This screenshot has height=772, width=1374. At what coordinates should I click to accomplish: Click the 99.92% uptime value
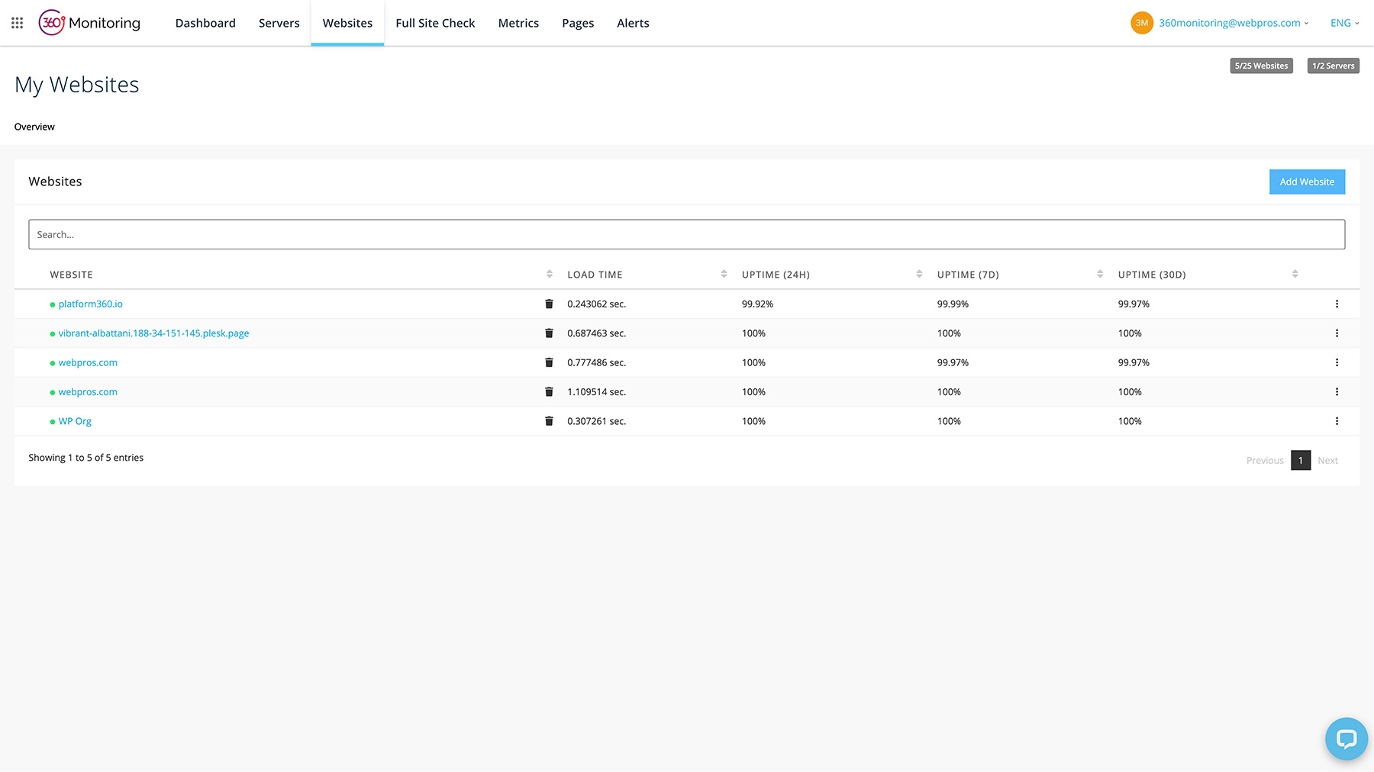coord(757,304)
